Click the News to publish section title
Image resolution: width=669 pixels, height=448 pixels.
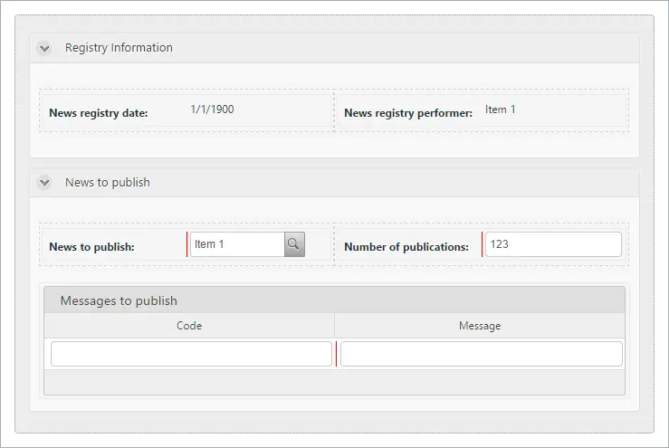pos(108,183)
